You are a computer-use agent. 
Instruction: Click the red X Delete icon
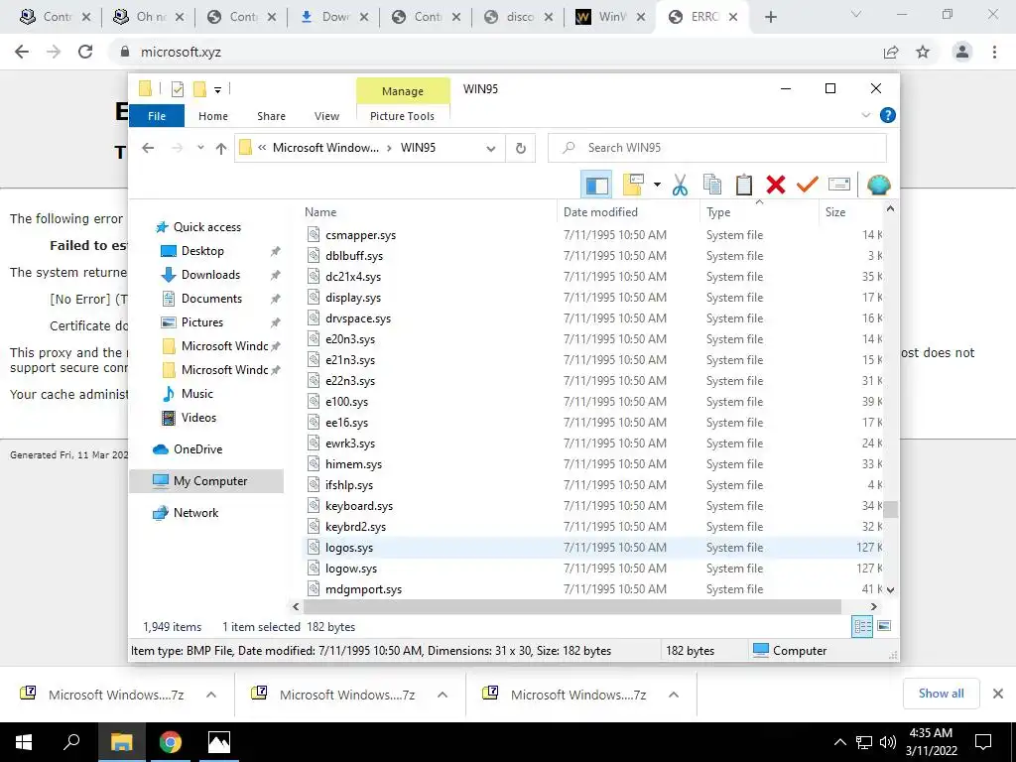click(776, 186)
